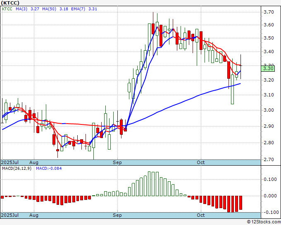Click the 2.80 price axis label
Image resolution: width=281 pixels, height=225 pixels.
tap(269, 143)
